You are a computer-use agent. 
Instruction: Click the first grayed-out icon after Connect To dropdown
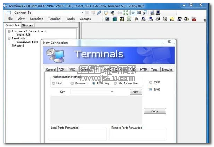click(87, 13)
